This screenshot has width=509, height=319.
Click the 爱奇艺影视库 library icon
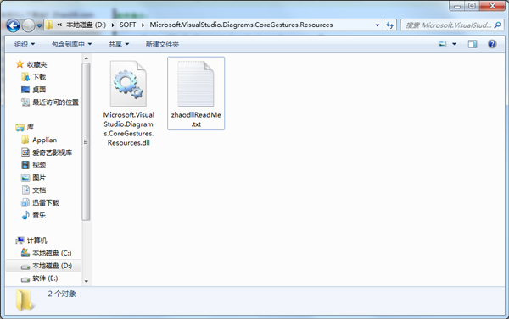25,152
